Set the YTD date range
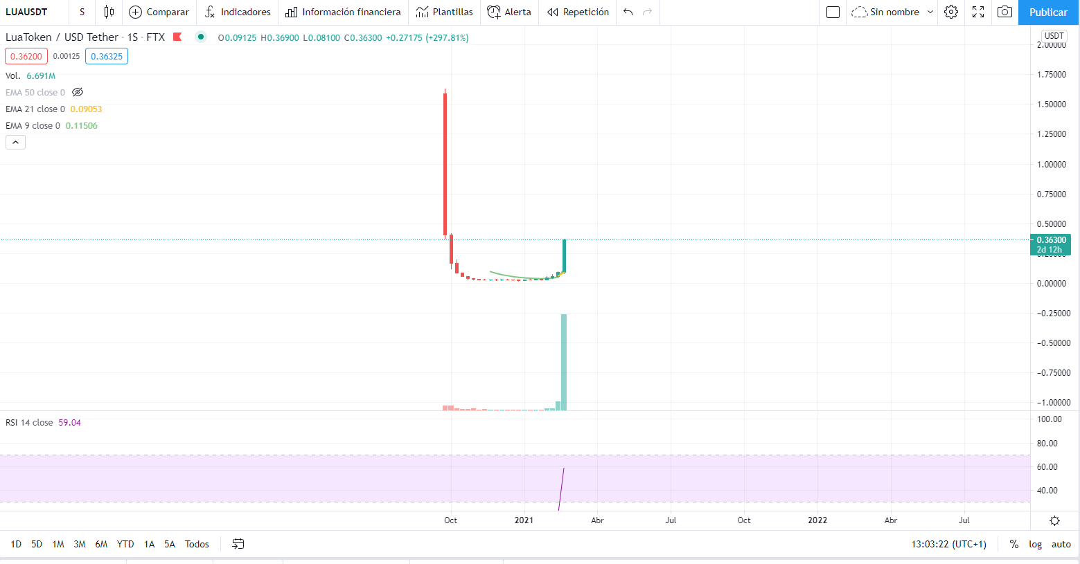1080x564 pixels. [125, 544]
